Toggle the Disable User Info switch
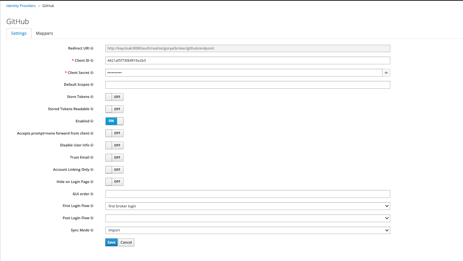Screen dimensions: 463x261 pyautogui.click(x=114, y=145)
